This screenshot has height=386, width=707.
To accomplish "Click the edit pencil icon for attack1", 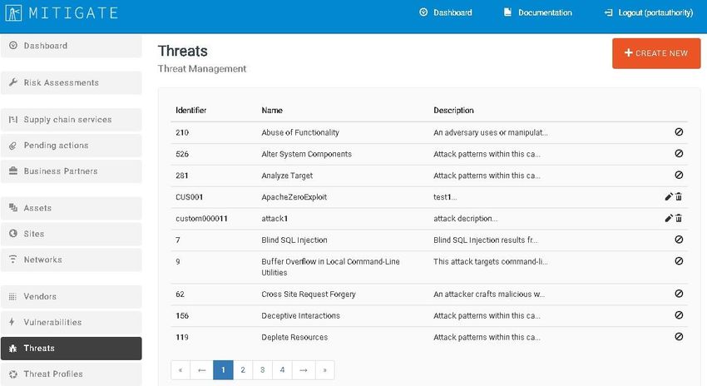I will point(669,218).
